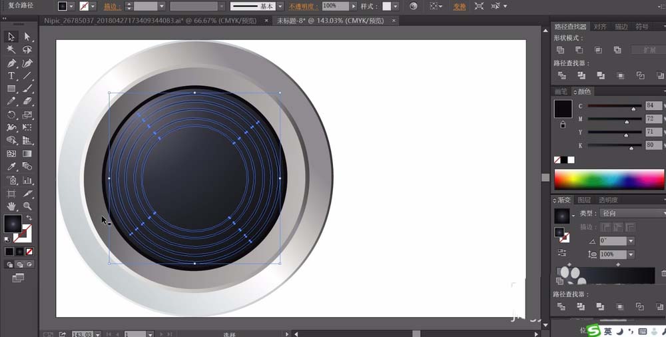
Task: Enable Draw Behind mode
Action: (19, 264)
